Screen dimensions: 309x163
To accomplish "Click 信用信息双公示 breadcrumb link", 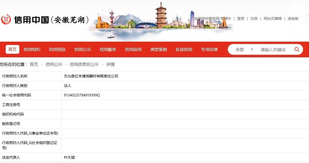I will pos(84,64).
